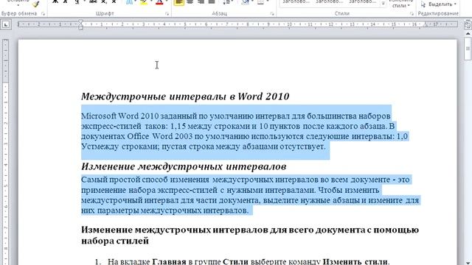Open the Буфер обмена dialog launcher
472x265 pixels.
click(x=43, y=14)
